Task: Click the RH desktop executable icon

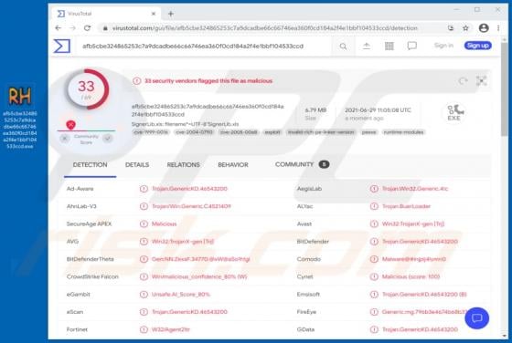Action: pos(20,96)
